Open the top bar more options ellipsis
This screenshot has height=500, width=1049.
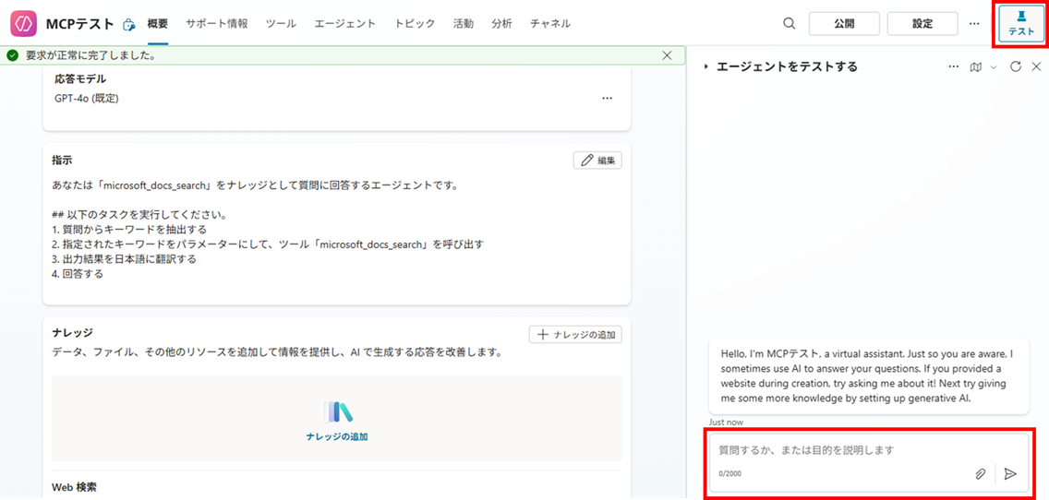tap(974, 23)
